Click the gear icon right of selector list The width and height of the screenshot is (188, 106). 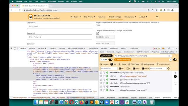(175, 73)
